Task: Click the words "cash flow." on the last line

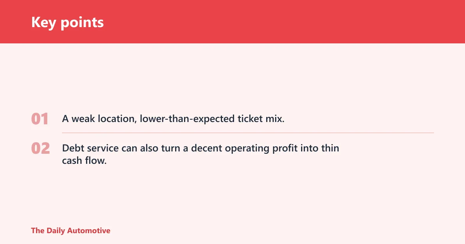Action: [84, 160]
